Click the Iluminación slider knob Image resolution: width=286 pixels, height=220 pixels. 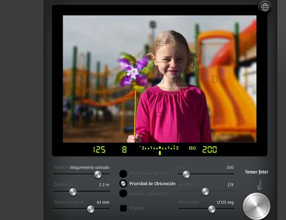(x=98, y=174)
